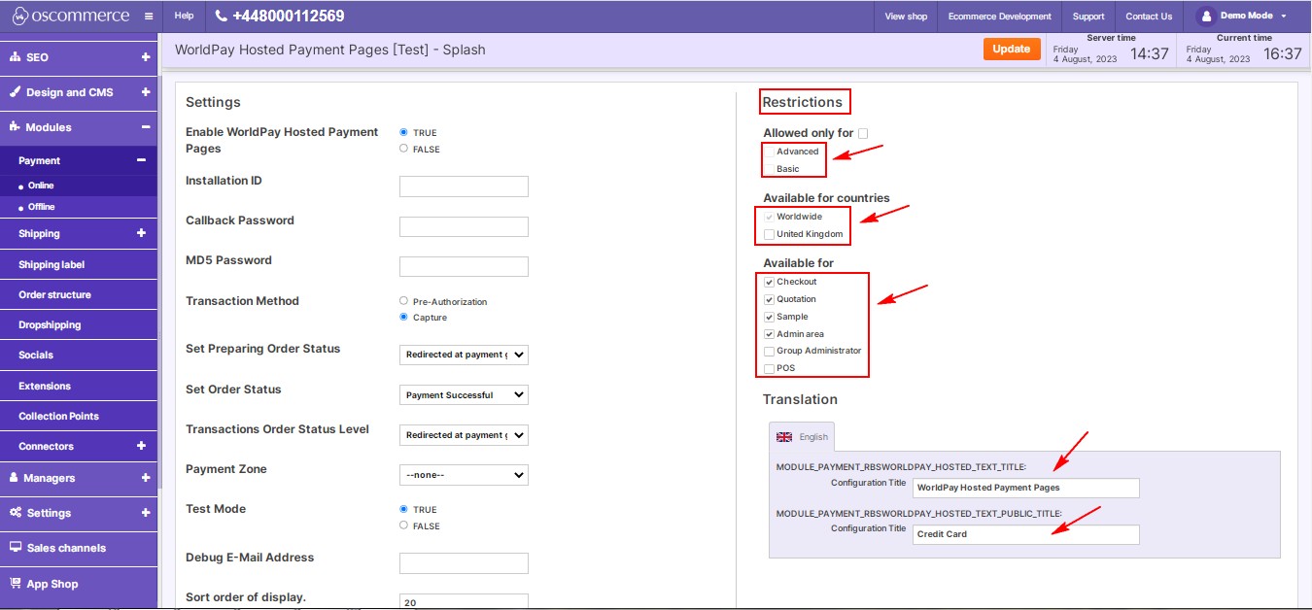Check the Advanced group checkbox
1312x610 pixels.
click(770, 152)
